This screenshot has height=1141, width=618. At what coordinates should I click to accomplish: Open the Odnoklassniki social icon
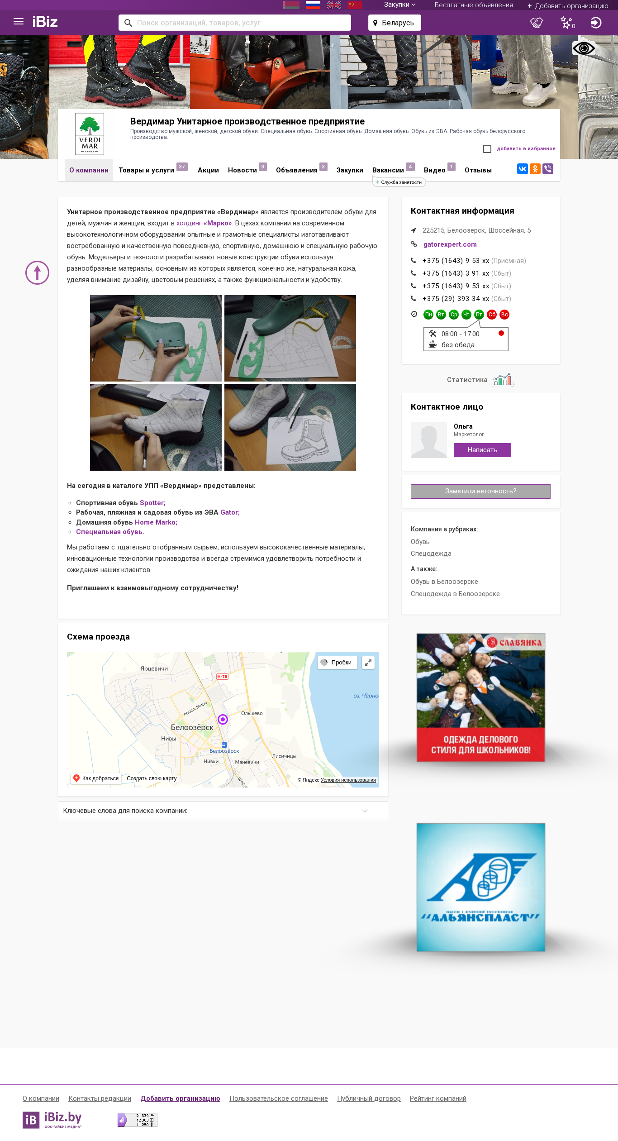(x=535, y=169)
